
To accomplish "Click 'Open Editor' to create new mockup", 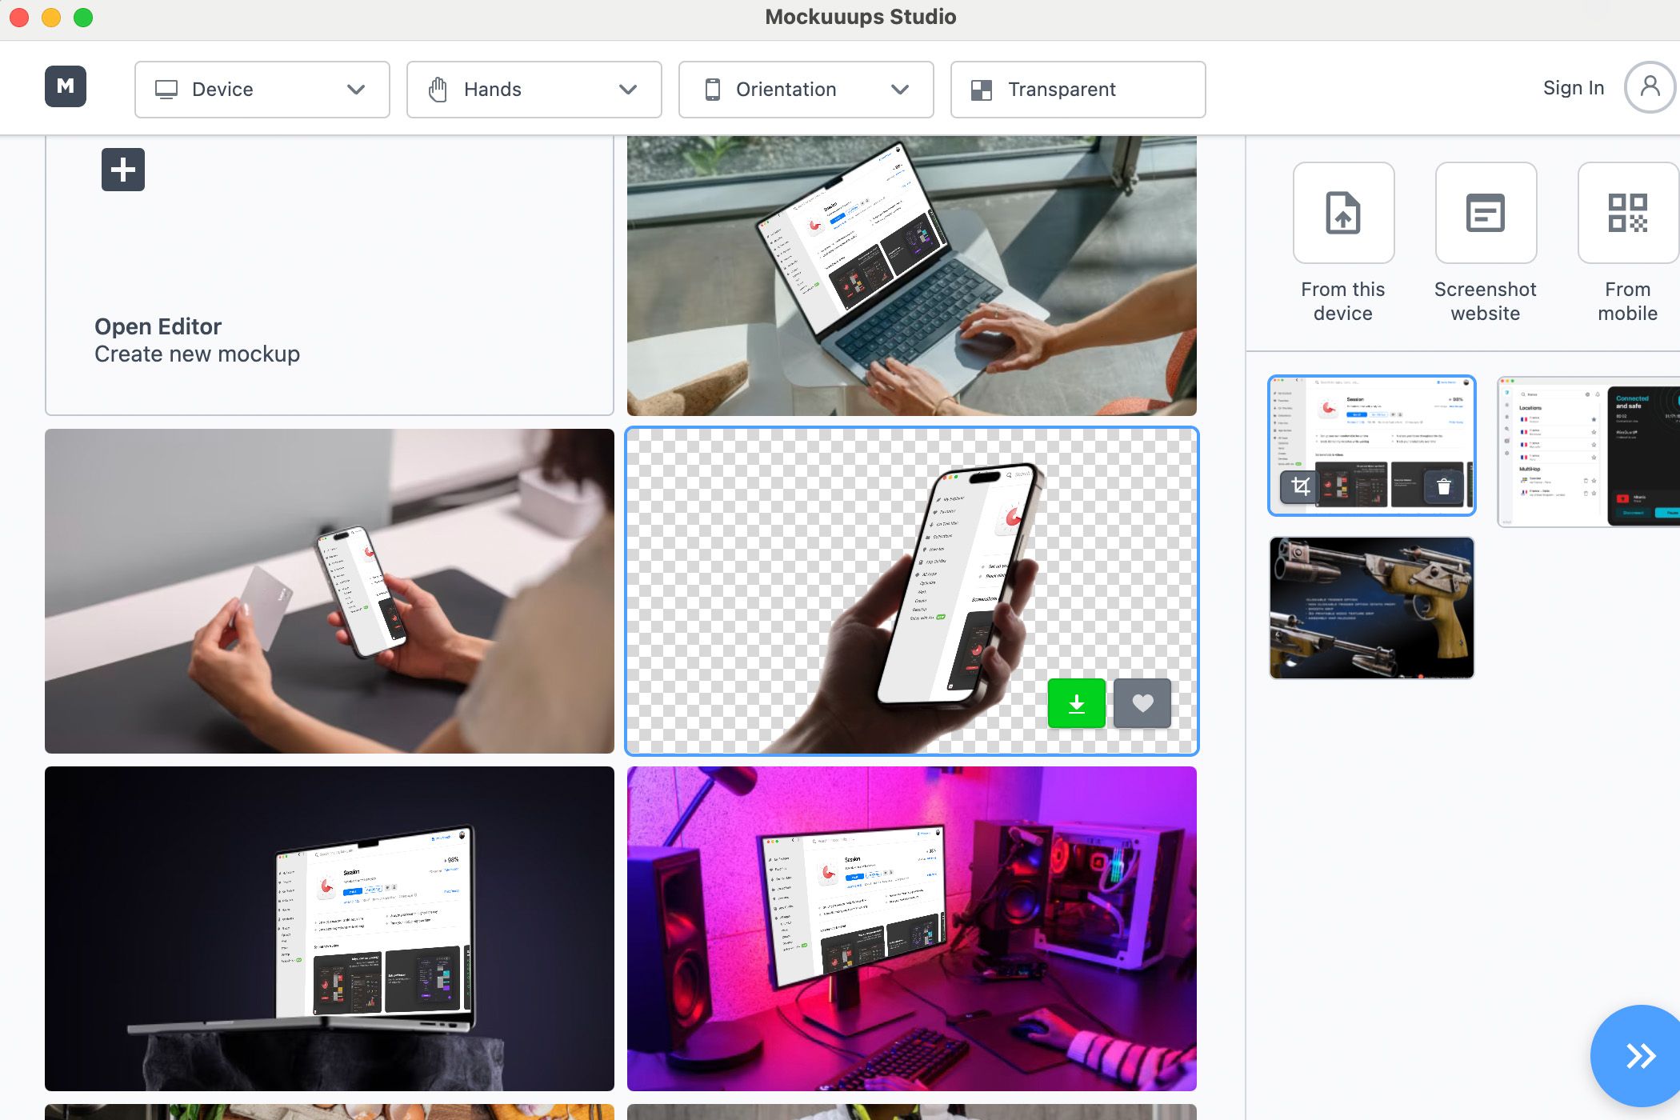I will (158, 325).
